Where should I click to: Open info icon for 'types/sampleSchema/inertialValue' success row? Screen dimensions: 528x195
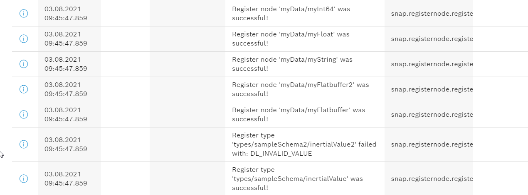[24, 178]
